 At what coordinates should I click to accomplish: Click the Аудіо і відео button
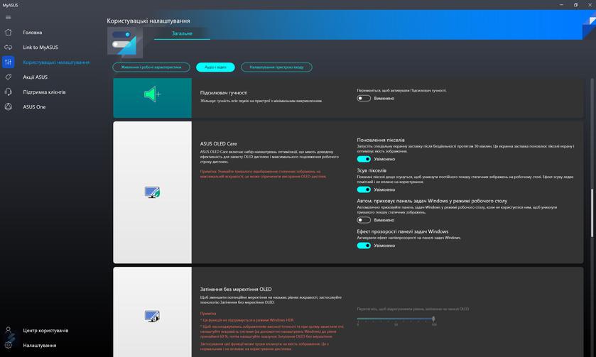[215, 67]
